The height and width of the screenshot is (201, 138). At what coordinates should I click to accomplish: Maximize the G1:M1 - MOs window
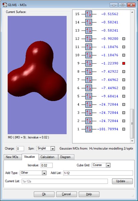[x=122, y=5]
